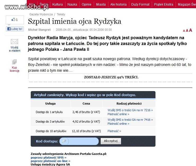Image resolution: width=196 pixels, height=166 pixels.
Task: Open 'poprzez płatność SMS »' link
Action: click(x=48, y=158)
